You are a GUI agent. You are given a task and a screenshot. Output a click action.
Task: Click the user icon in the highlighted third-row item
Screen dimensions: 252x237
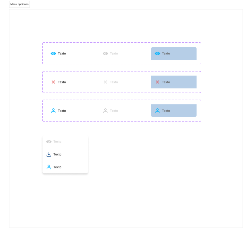pos(157,111)
